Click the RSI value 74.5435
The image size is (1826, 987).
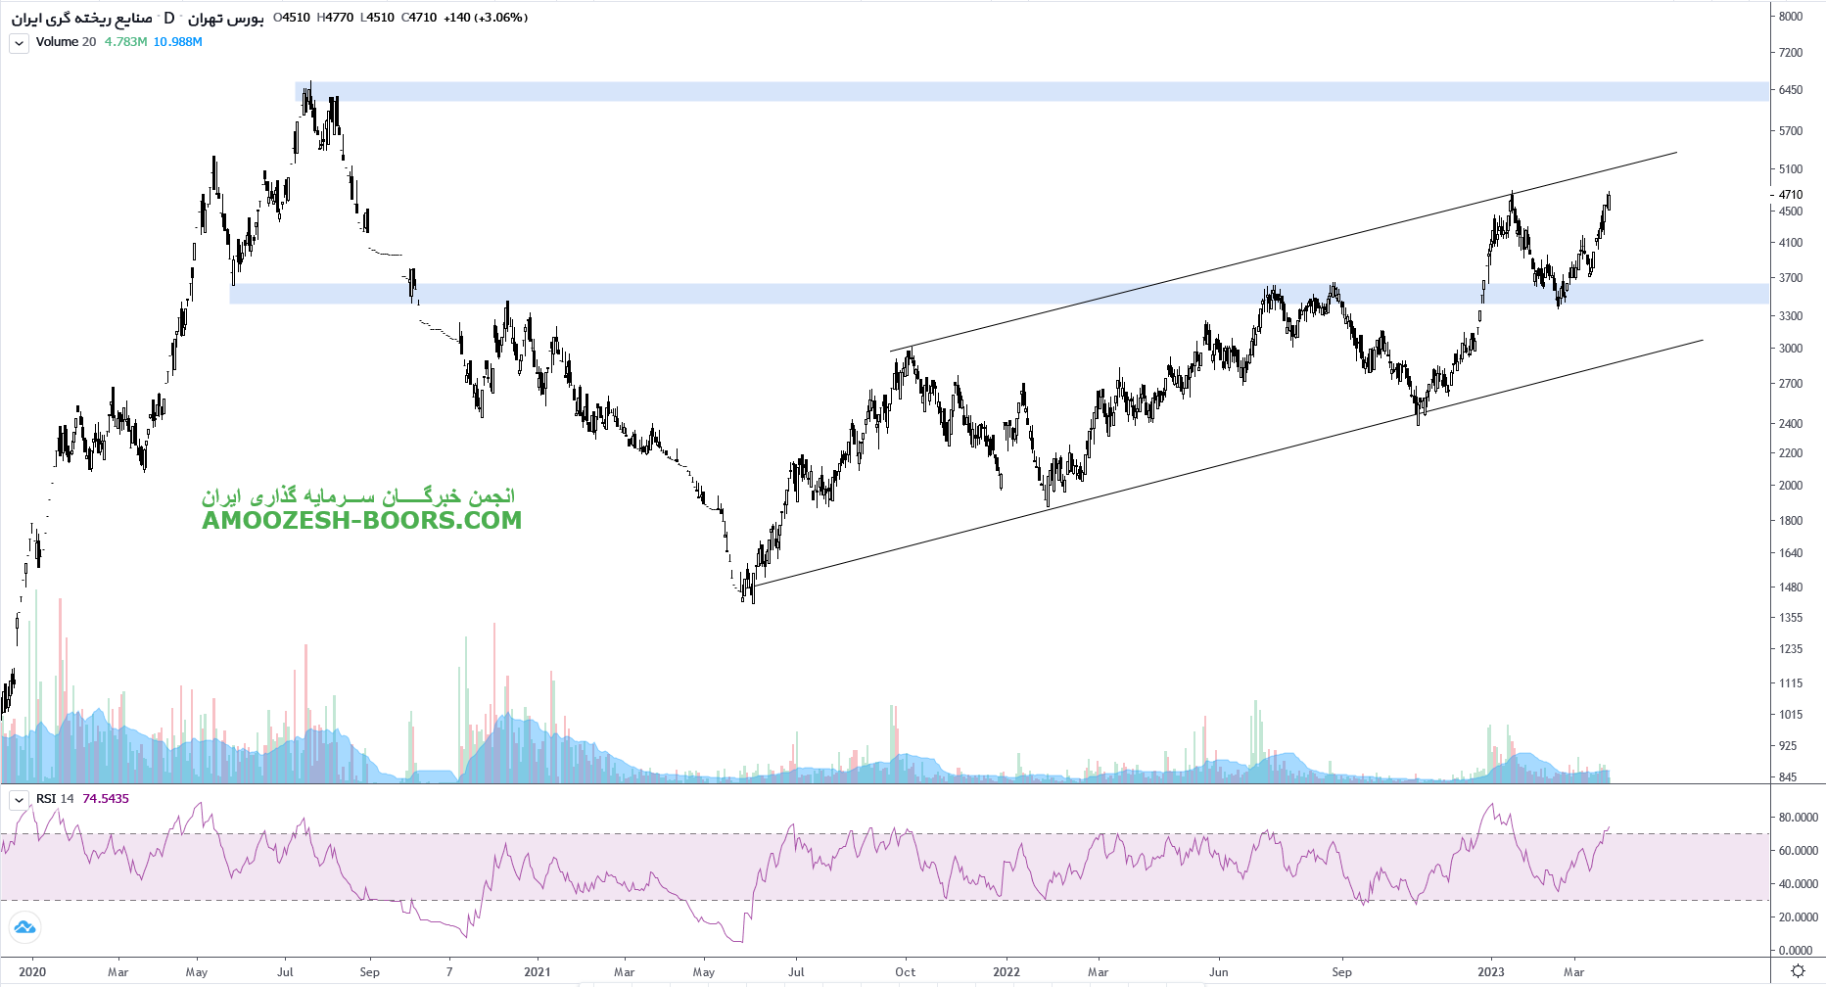pos(106,799)
